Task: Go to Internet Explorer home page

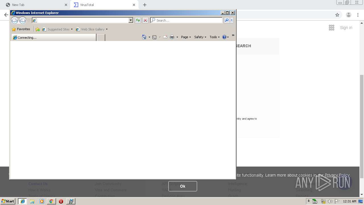Action: click(144, 37)
